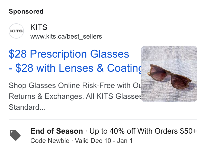The image size is (206, 151).
Task: Open the "$28 Prescription Glasses" headline link
Action: click(x=69, y=54)
